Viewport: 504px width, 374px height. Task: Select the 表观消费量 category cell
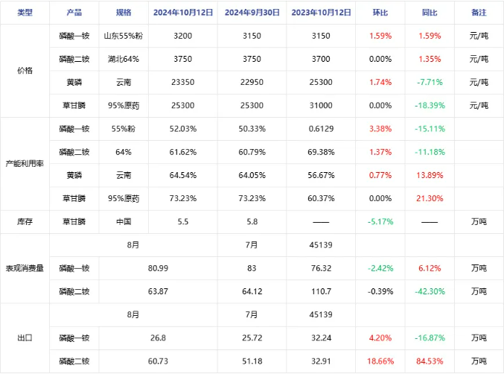coord(25,268)
